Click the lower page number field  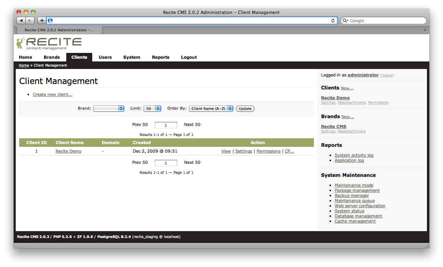pos(166,163)
